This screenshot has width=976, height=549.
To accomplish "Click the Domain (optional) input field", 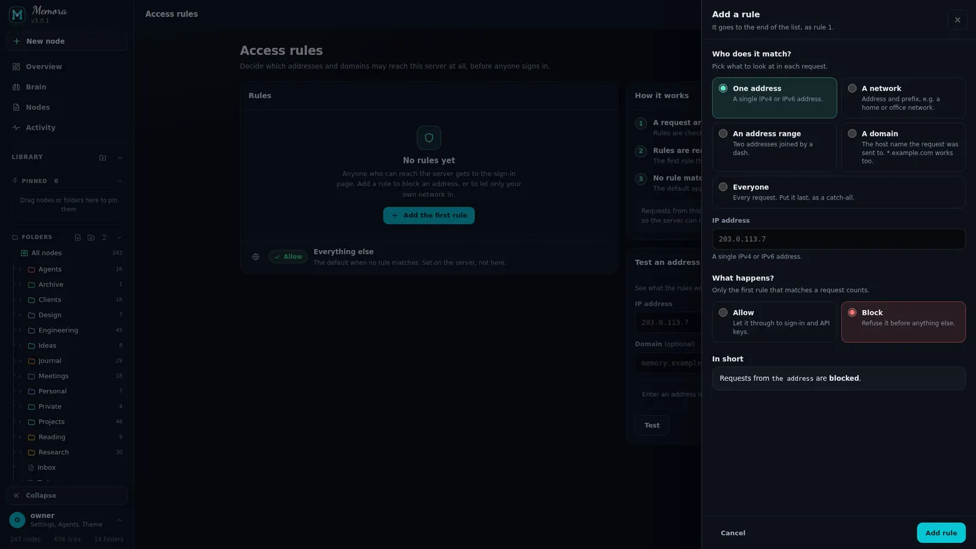I will 669,363.
